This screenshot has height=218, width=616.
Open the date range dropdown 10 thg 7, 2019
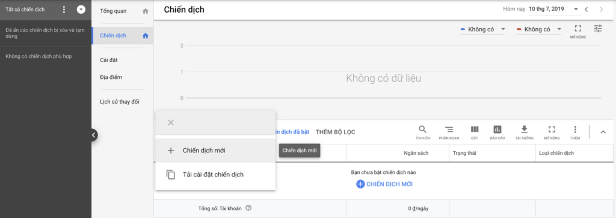point(554,9)
